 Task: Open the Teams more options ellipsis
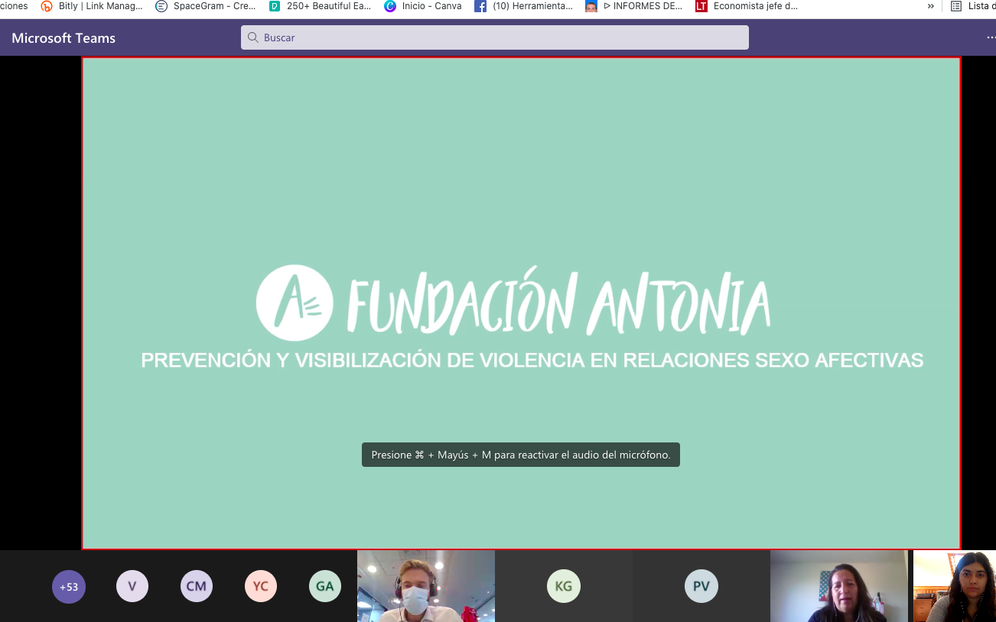pos(991,37)
